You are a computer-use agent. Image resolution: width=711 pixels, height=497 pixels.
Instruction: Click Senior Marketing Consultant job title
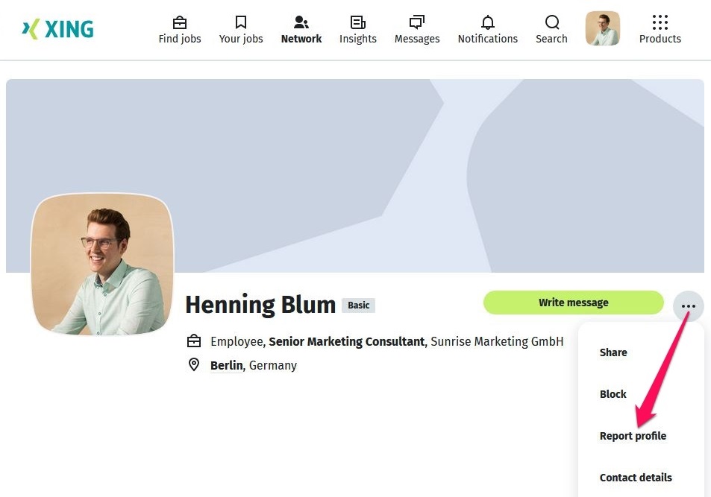(x=346, y=341)
